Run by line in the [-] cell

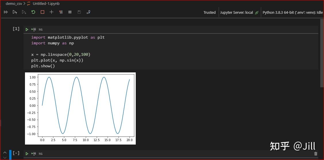click(x=34, y=154)
